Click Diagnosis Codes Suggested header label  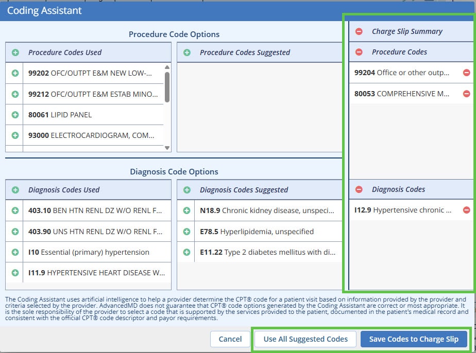(244, 190)
